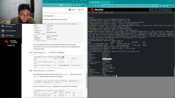Open the File menu in the terminal
Viewport: 175px width, 98px height.
[89, 13]
